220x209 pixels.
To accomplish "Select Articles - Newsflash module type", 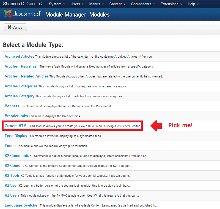I will [x=21, y=66].
